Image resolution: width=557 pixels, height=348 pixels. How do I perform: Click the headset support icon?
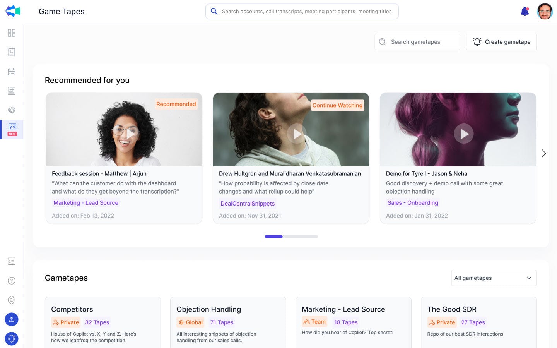(x=12, y=339)
